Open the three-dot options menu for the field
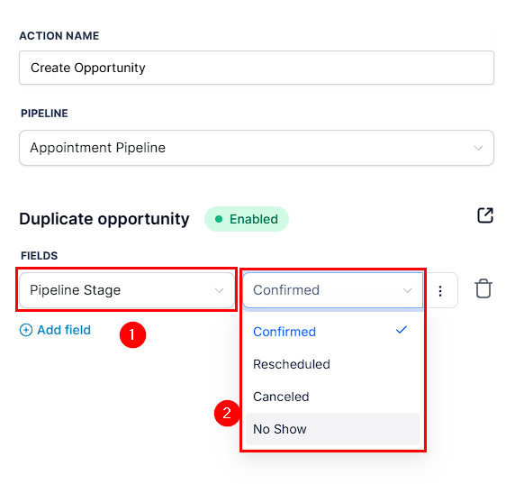The width and height of the screenshot is (515, 484). pos(440,290)
